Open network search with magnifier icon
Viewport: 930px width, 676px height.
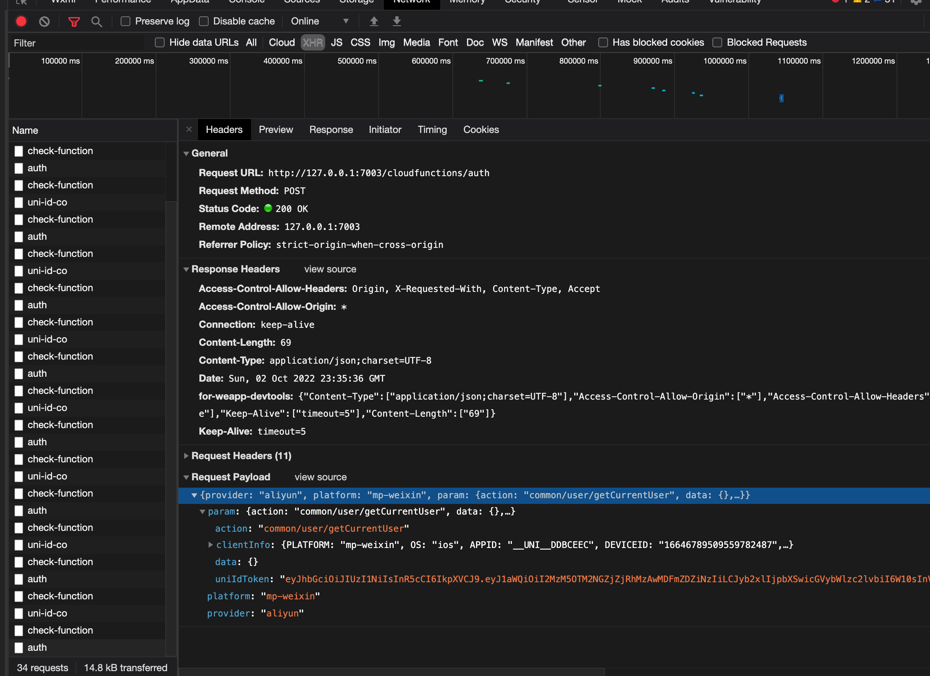click(96, 21)
